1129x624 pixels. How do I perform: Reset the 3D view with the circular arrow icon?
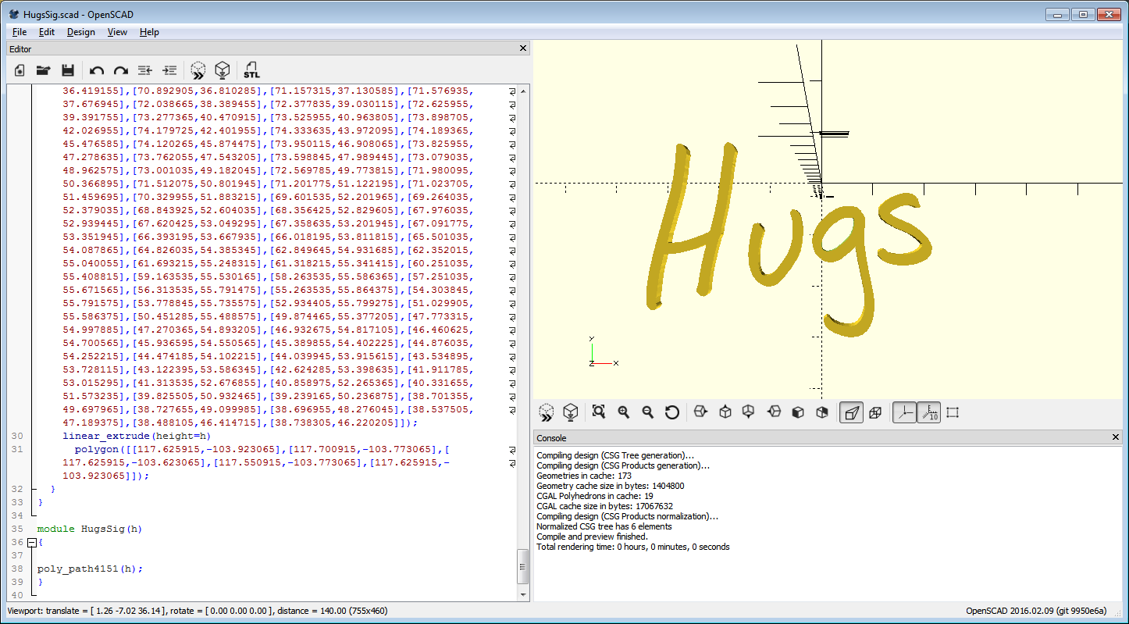coord(671,412)
